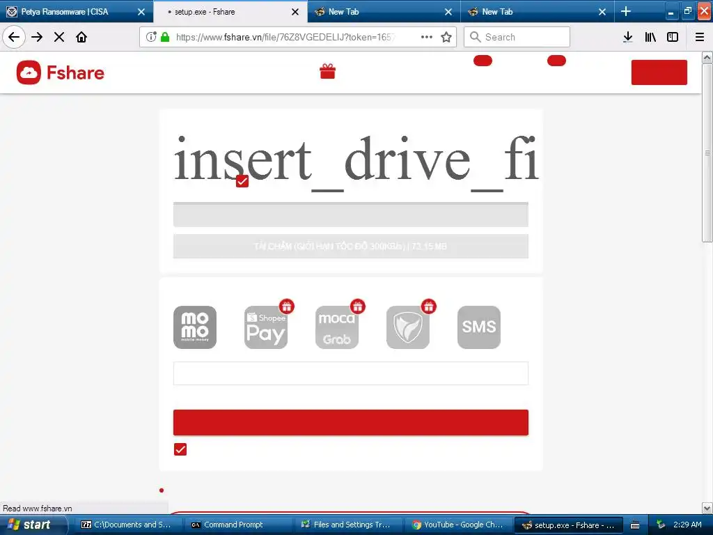This screenshot has width=713, height=535.
Task: Open the hamburger application menu
Action: coord(700,37)
